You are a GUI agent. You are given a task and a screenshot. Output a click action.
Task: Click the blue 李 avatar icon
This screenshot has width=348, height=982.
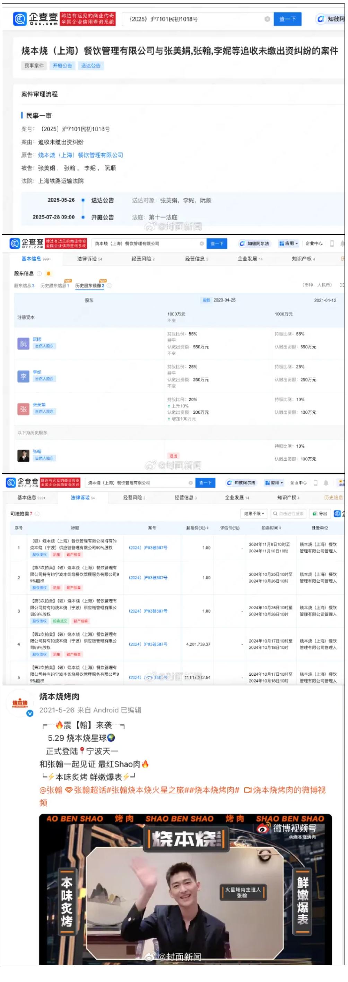23,377
